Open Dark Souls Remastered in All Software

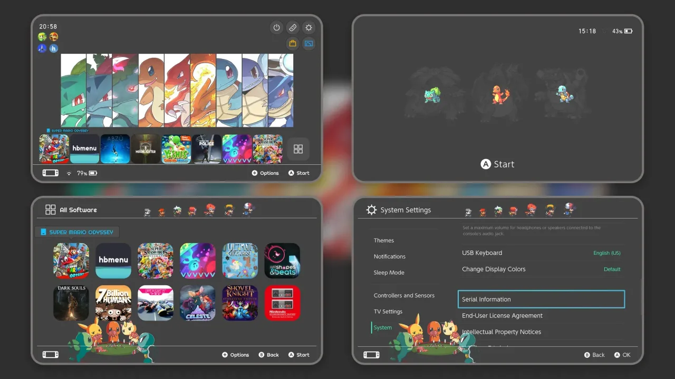click(x=71, y=303)
